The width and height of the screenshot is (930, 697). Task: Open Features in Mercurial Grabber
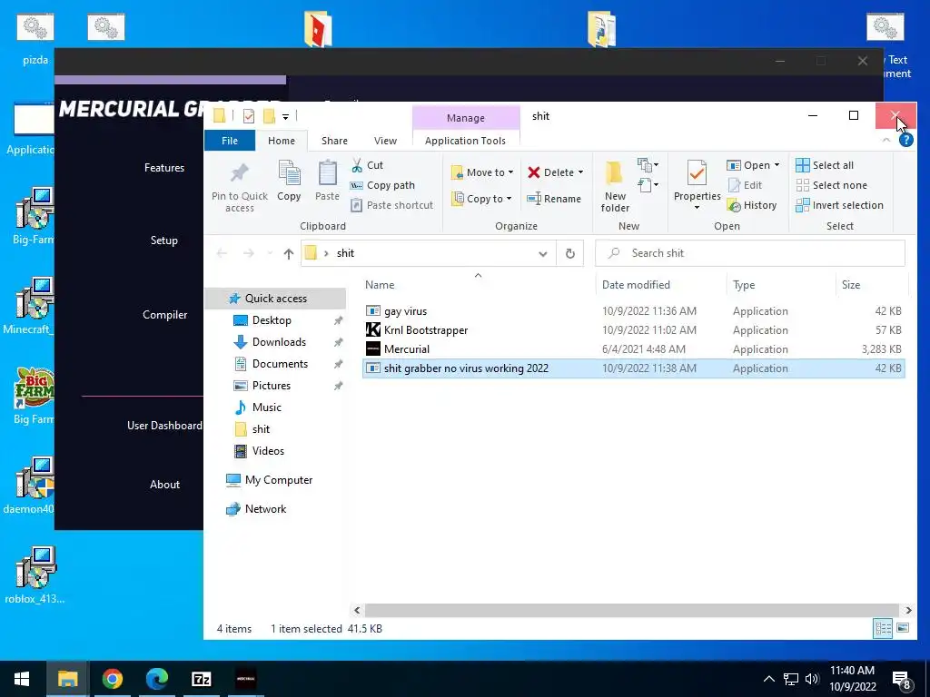(164, 168)
